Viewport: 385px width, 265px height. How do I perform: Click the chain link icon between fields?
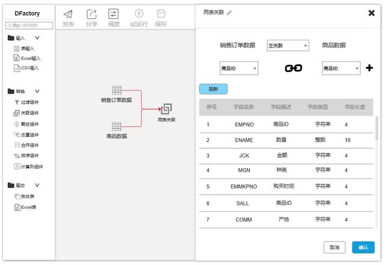(x=293, y=68)
